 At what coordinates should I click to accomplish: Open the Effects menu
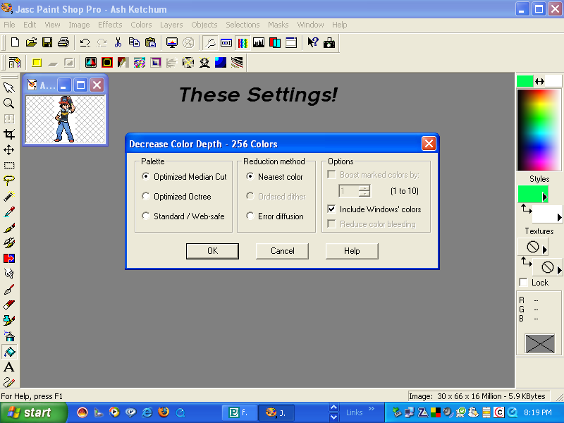tap(110, 25)
